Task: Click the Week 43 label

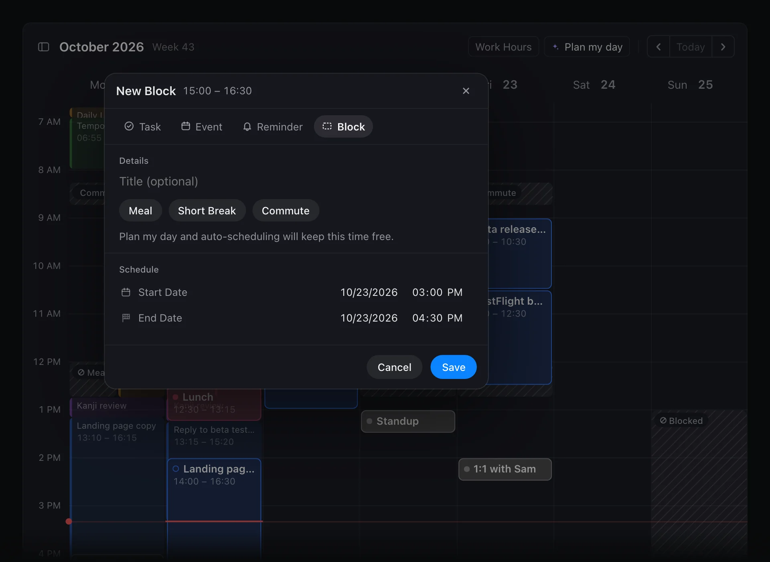Action: point(173,47)
